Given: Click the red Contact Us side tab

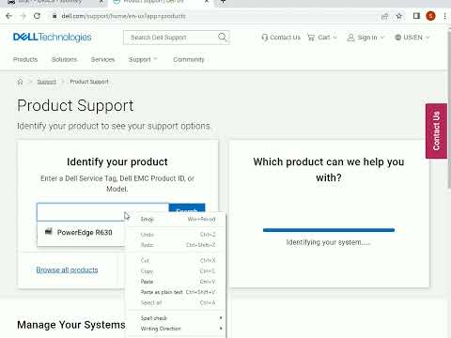Looking at the screenshot, I should click(436, 131).
